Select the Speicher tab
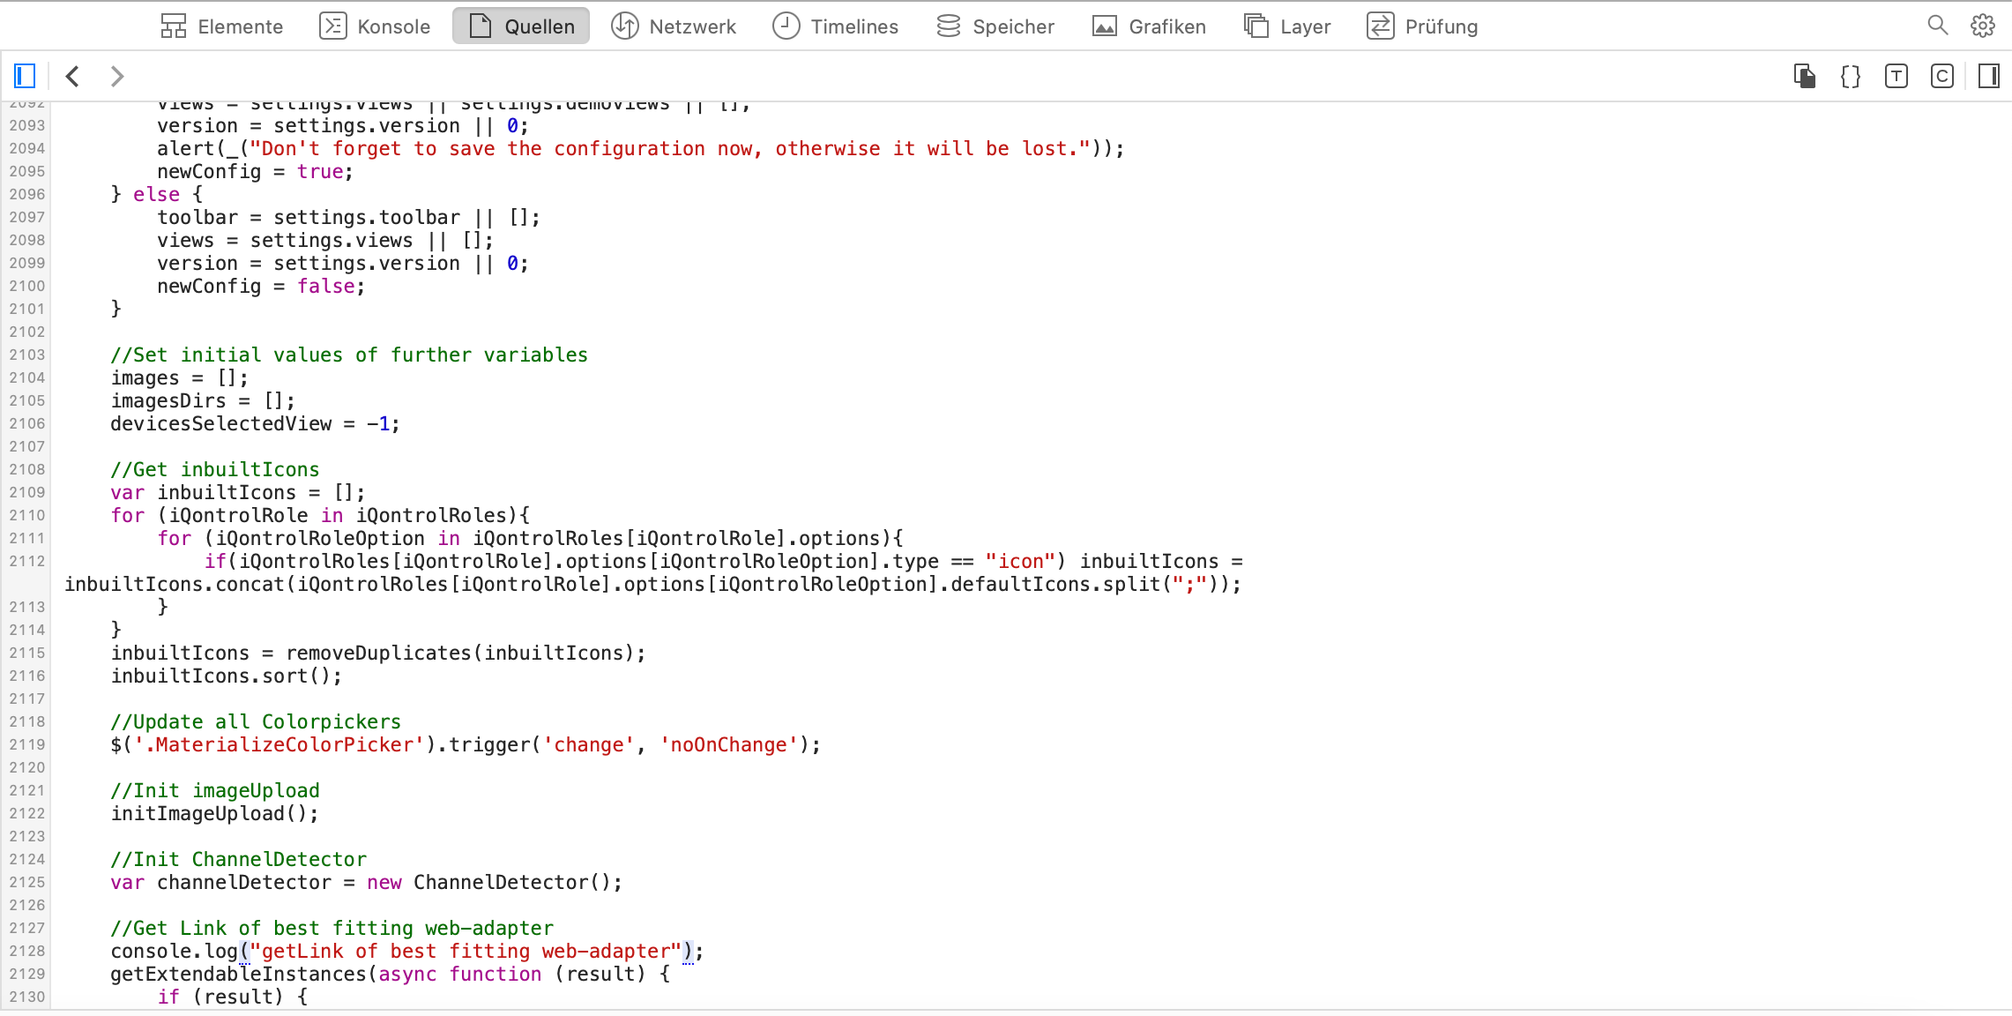Screen dimensions: 2012x1016 (x=995, y=26)
